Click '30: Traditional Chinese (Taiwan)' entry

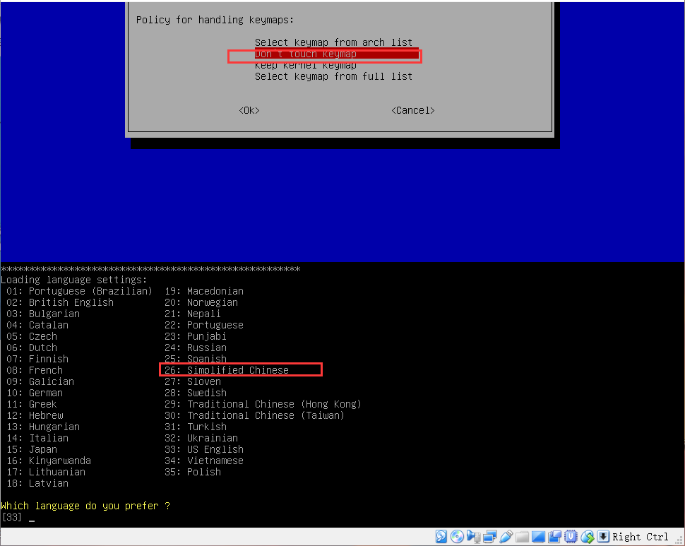[x=254, y=416]
